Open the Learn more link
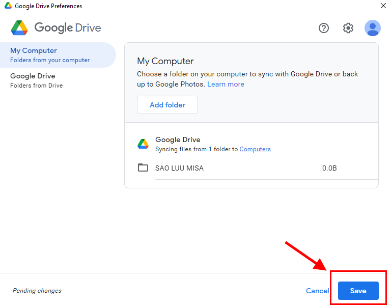The height and width of the screenshot is (308, 391). (226, 85)
